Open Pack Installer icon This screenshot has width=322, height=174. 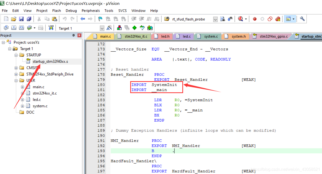tap(150, 28)
